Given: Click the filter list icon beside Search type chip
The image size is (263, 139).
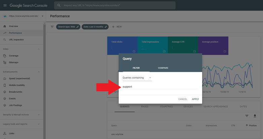Looking at the screenshot, I should coord(52,27).
